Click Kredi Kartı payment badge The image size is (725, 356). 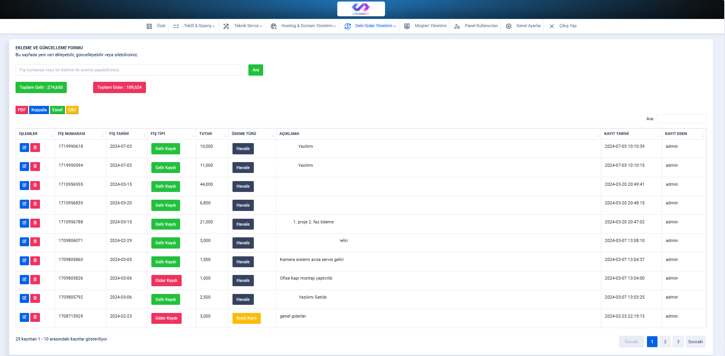tap(246, 318)
